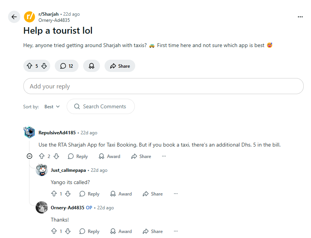Click the 'Add your reply' field
311x238 pixels.
(163, 86)
